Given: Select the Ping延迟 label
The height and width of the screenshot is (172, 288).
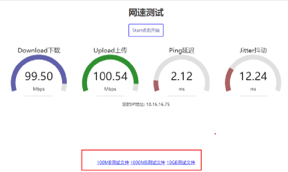Looking at the screenshot, I should coord(182,51).
